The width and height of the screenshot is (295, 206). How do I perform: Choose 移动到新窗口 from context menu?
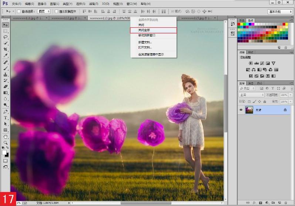click(x=153, y=35)
